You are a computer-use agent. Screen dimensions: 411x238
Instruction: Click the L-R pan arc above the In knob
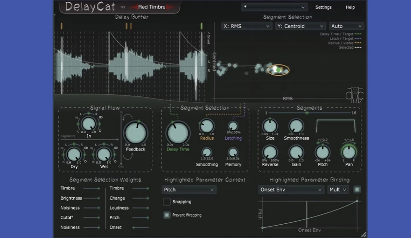click(x=88, y=114)
